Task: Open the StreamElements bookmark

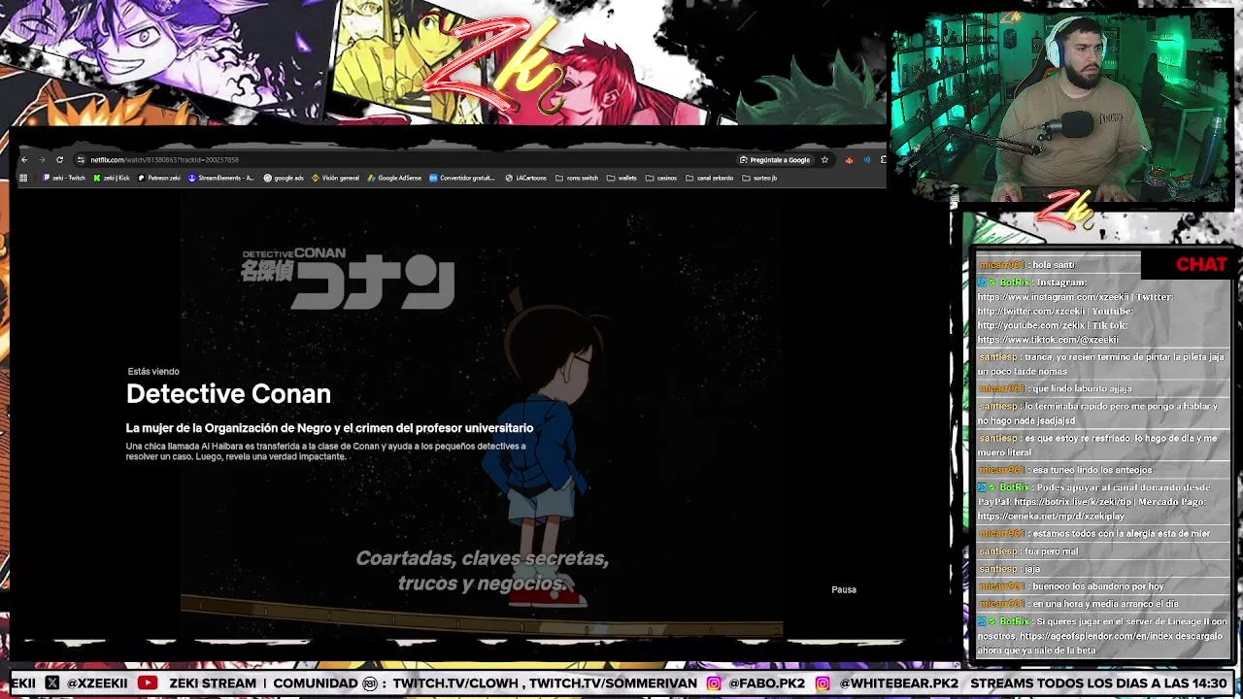Action: (x=221, y=178)
